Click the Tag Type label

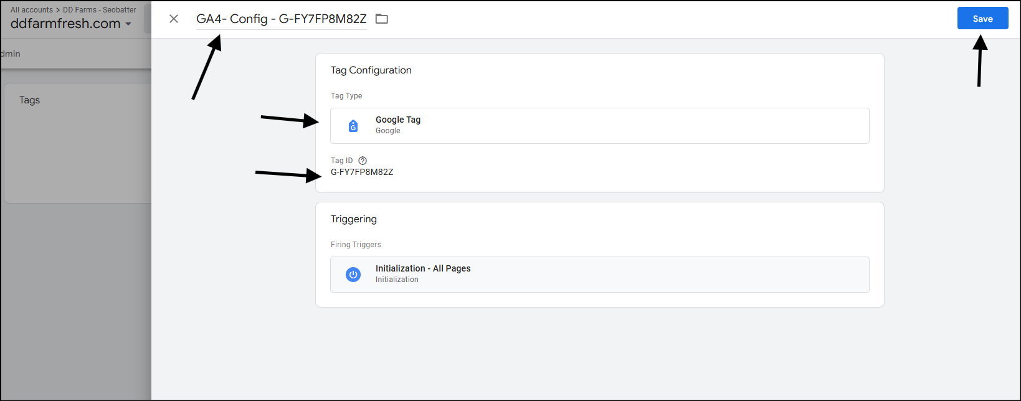click(x=346, y=96)
